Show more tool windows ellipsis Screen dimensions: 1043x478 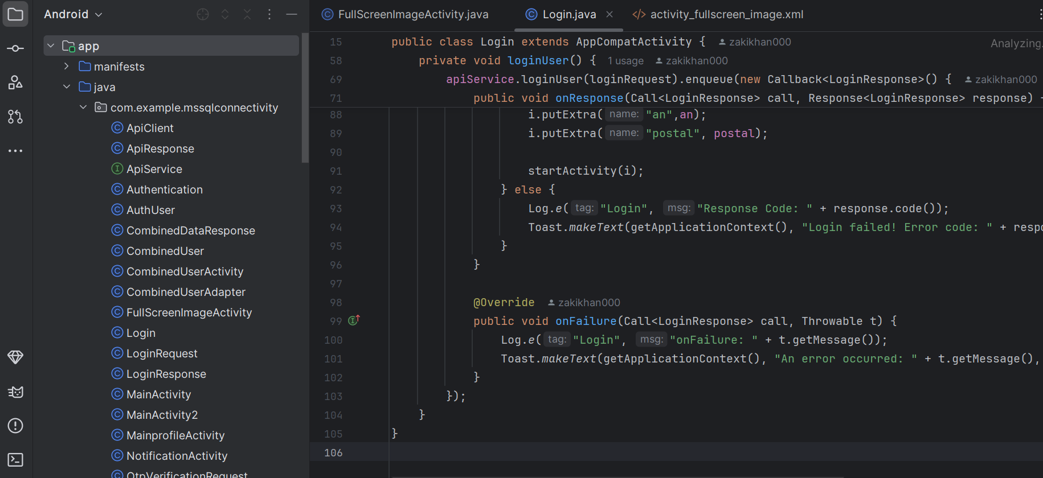coord(15,151)
